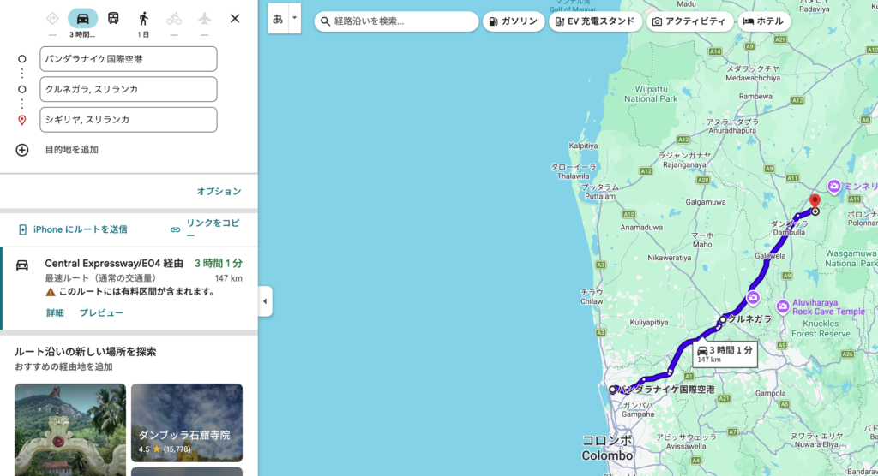Copy link with リンクをコピー
The width and height of the screenshot is (878, 476).
[206, 229]
